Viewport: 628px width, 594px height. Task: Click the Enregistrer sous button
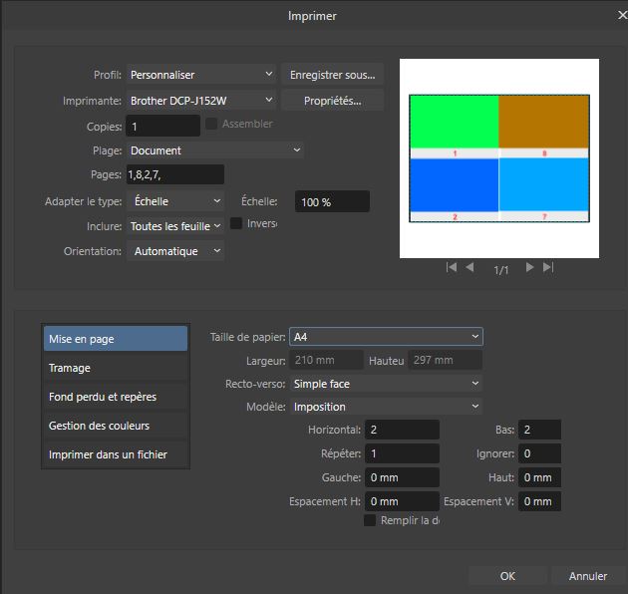332,75
